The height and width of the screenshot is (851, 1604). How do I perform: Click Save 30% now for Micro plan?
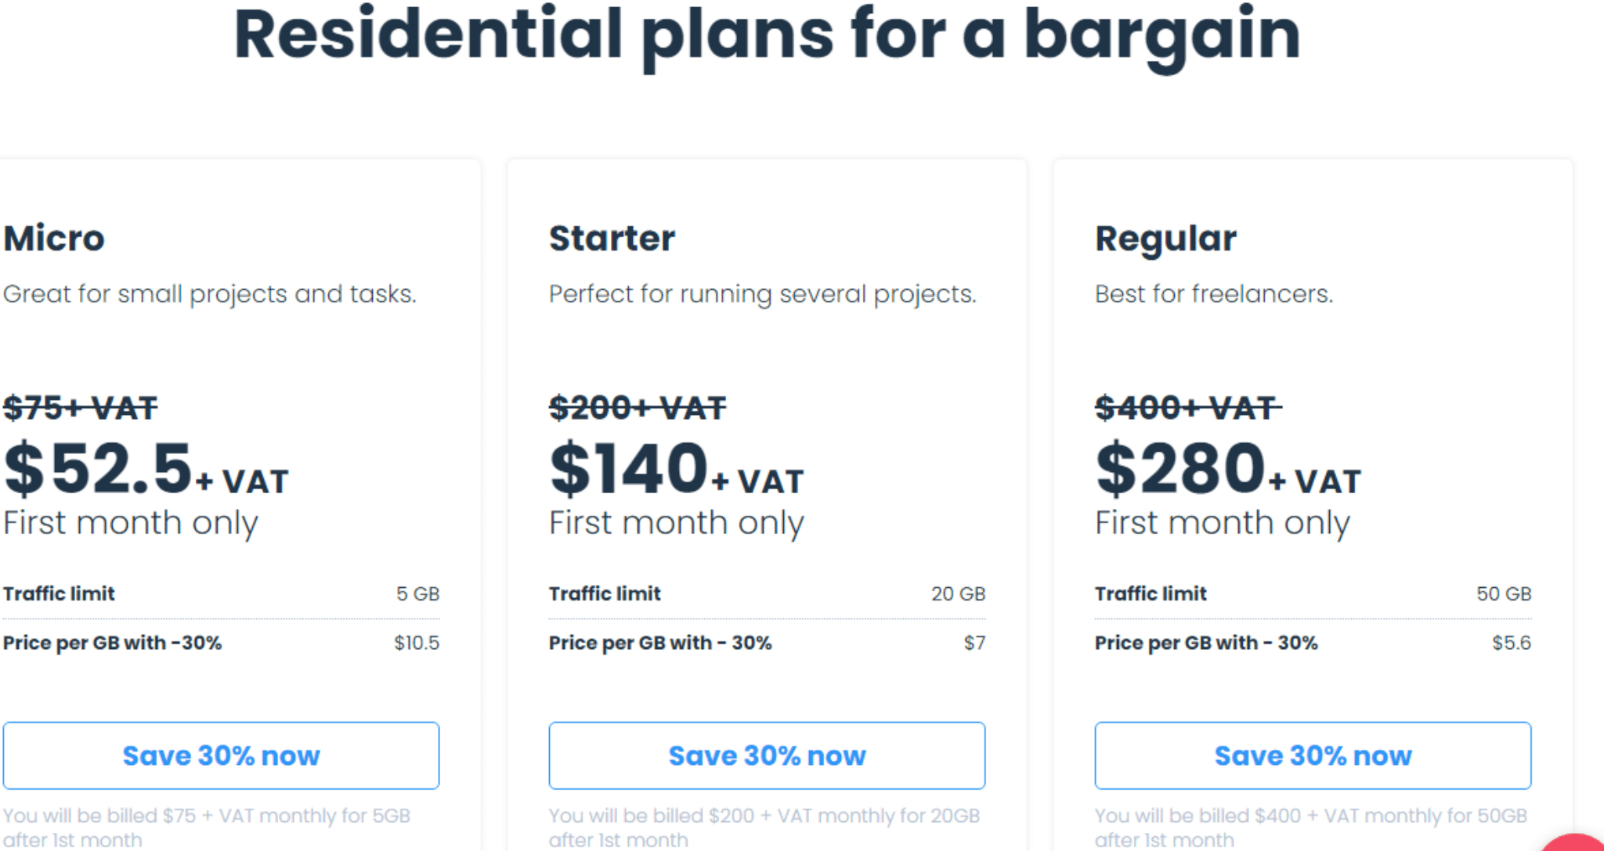click(x=221, y=755)
